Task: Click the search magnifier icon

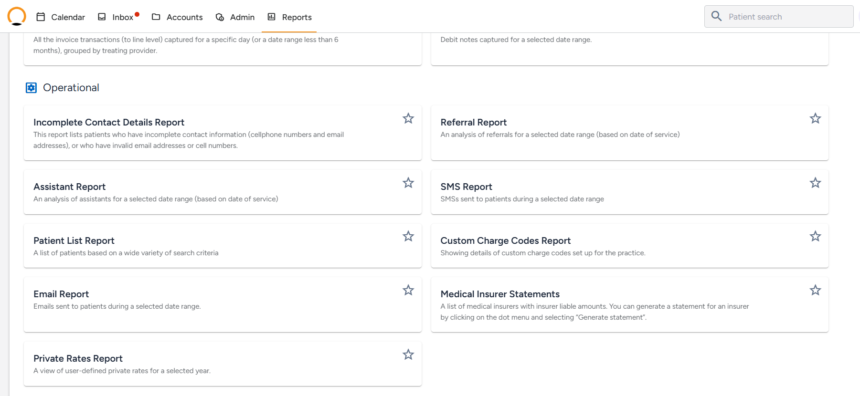Action: (x=716, y=16)
